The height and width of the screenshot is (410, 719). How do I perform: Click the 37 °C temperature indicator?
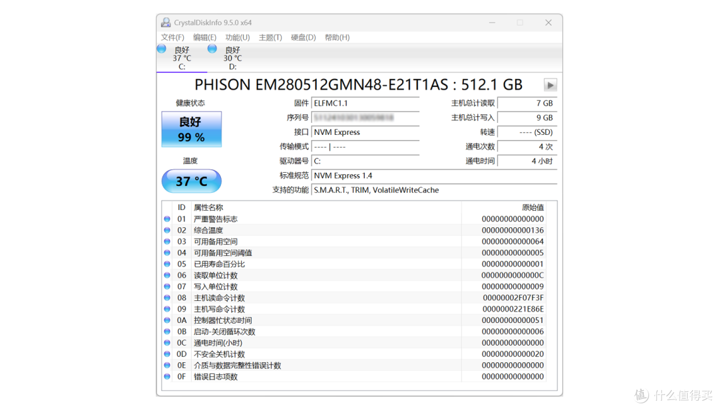click(x=191, y=181)
